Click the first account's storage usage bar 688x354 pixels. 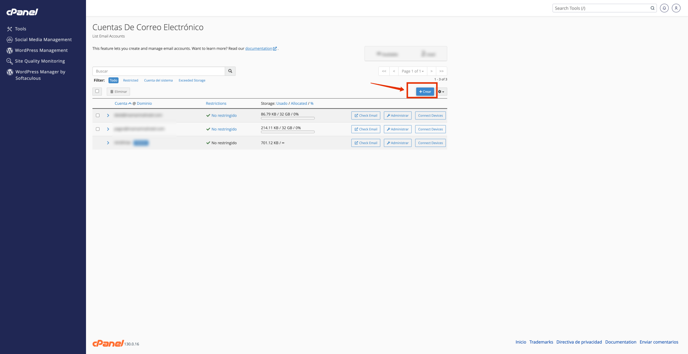(288, 118)
